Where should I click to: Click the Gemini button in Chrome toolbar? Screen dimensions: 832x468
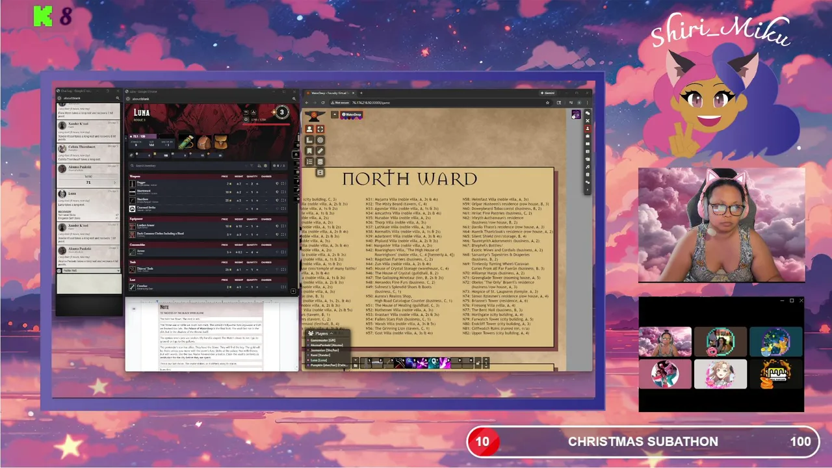click(547, 93)
